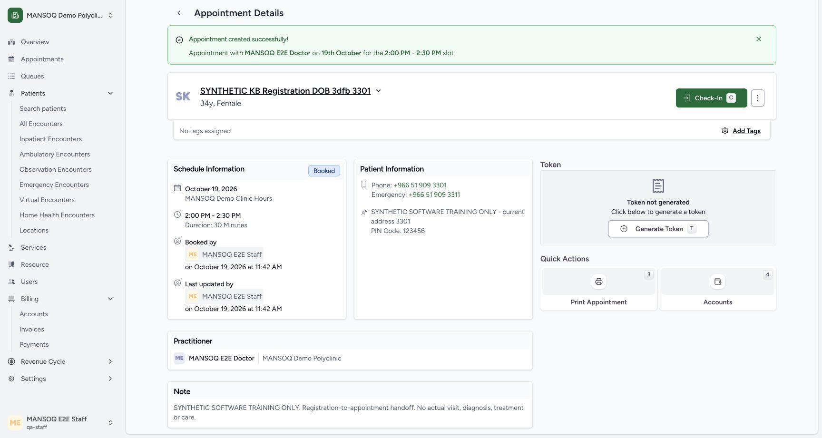This screenshot has width=822, height=438.
Task: Click the Users sidebar icon
Action: 11,282
